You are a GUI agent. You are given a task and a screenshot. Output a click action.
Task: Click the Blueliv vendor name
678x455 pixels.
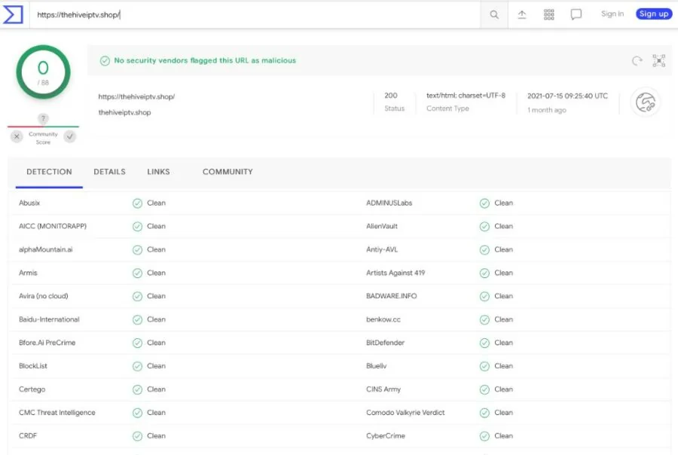tap(376, 366)
